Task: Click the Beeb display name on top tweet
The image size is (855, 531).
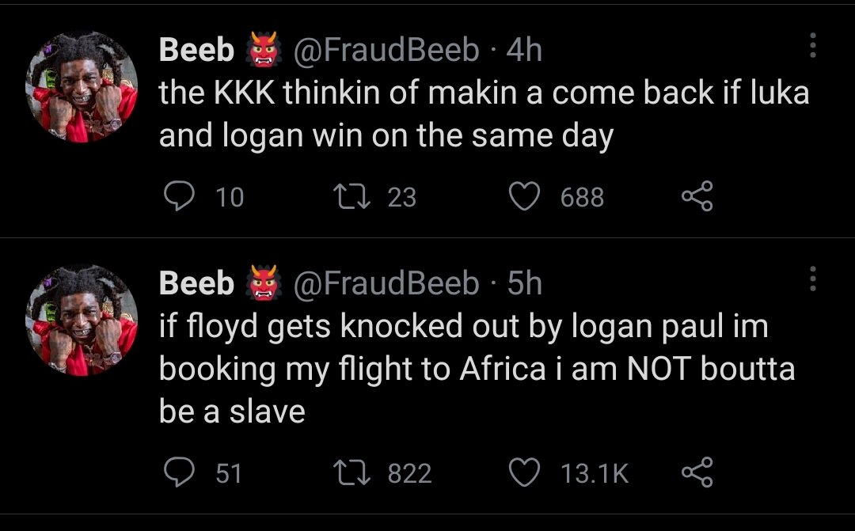Action: (x=196, y=51)
